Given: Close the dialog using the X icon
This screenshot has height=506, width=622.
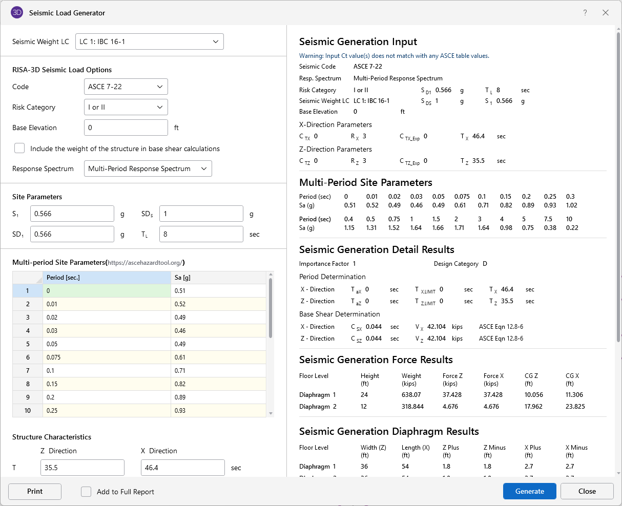Looking at the screenshot, I should (x=606, y=13).
